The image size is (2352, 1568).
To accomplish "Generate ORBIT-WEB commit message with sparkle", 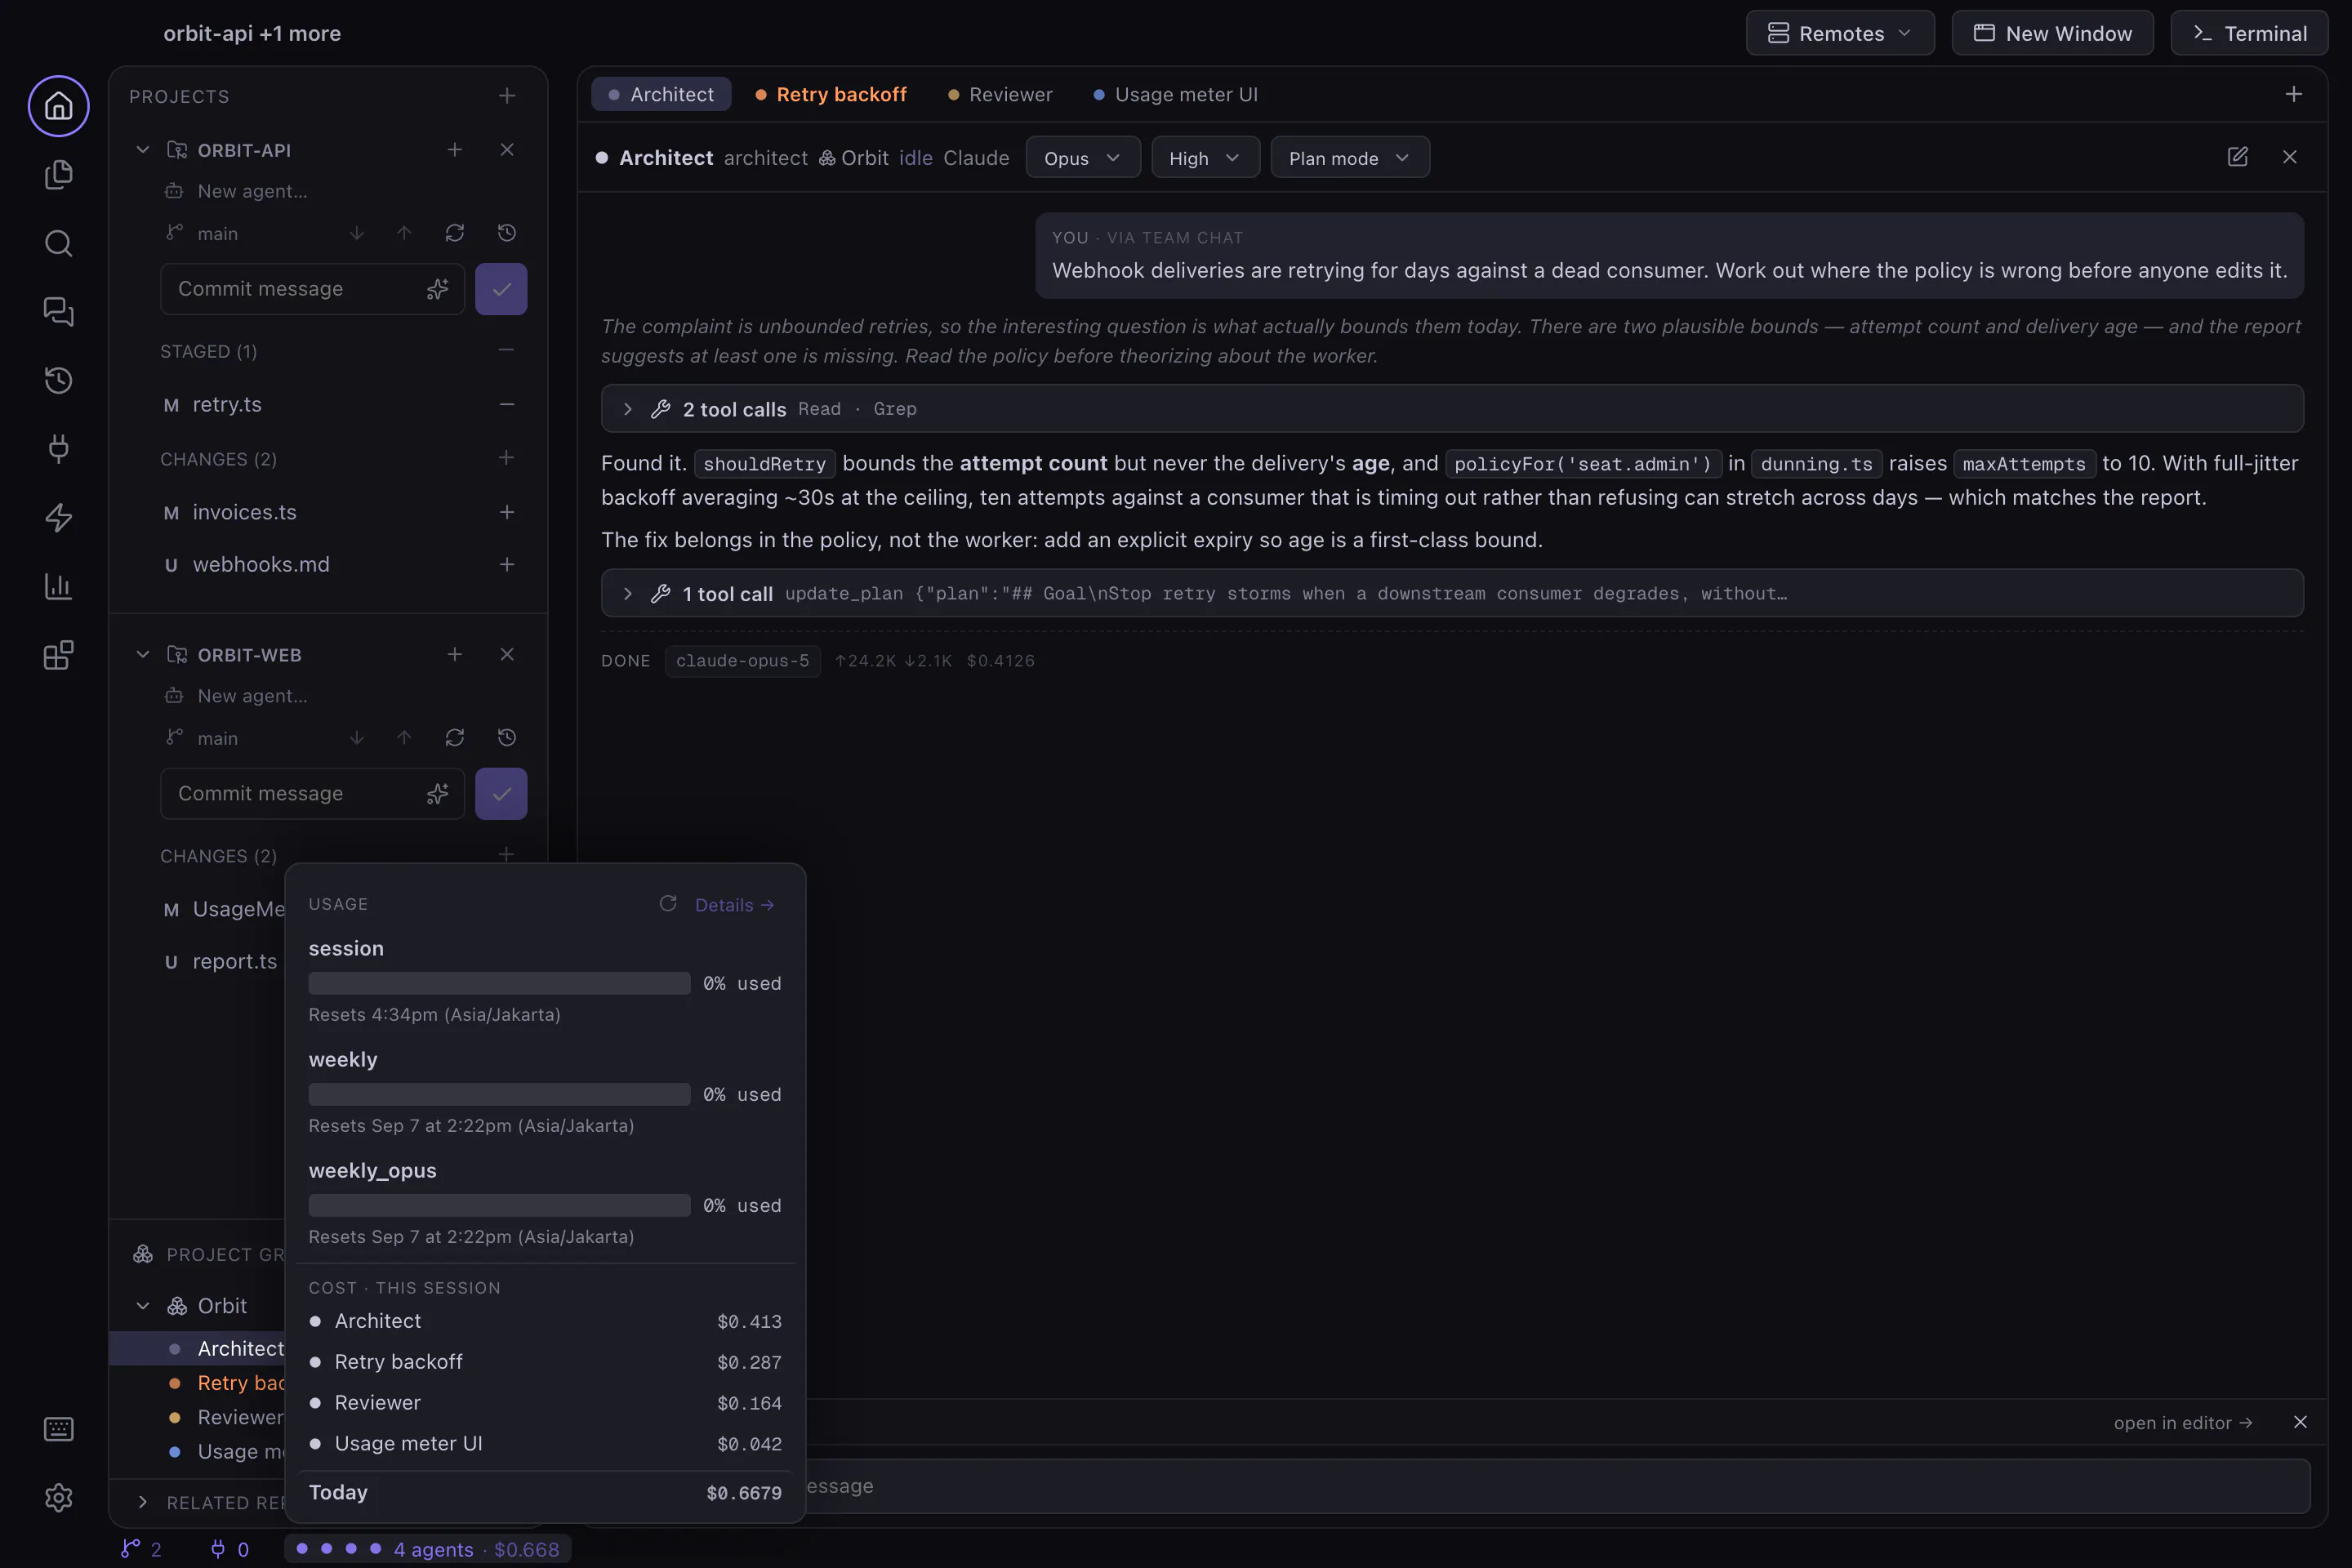I will tap(437, 794).
